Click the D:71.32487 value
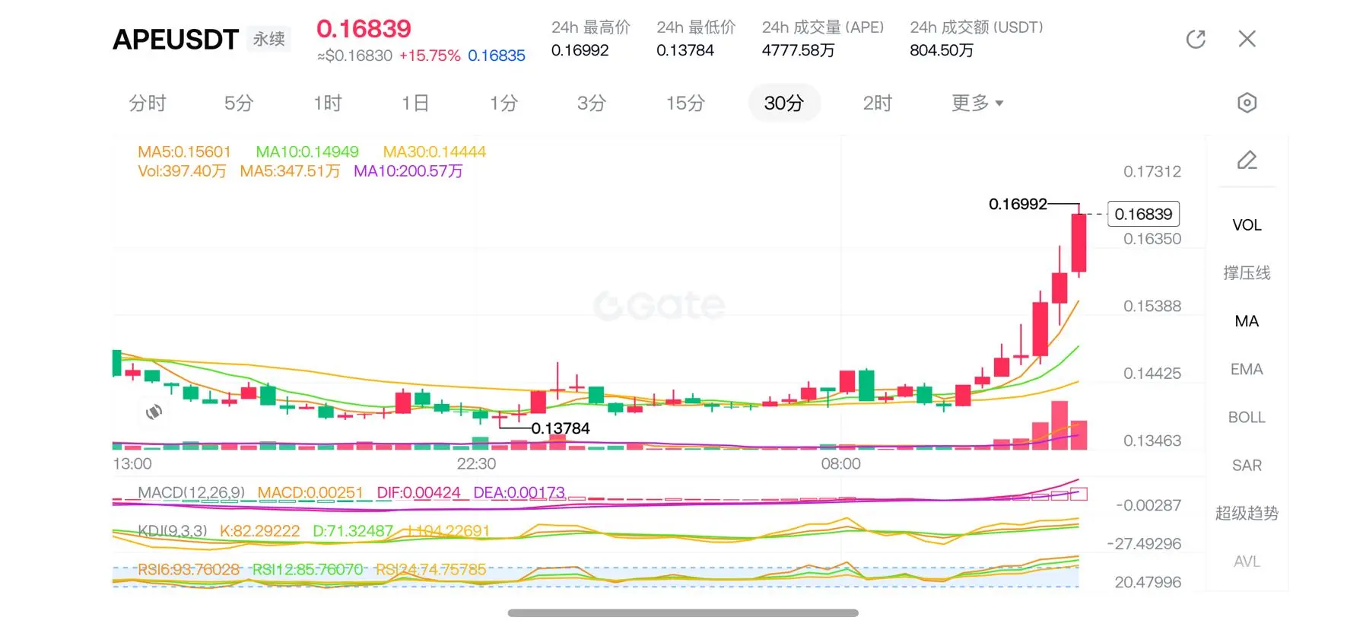Image resolution: width=1366 pixels, height=630 pixels. (x=353, y=530)
